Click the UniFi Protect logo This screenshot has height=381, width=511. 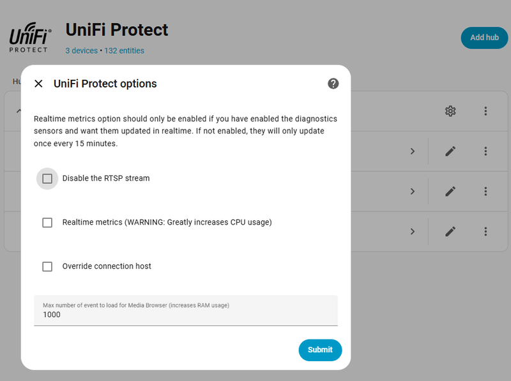[x=29, y=40]
